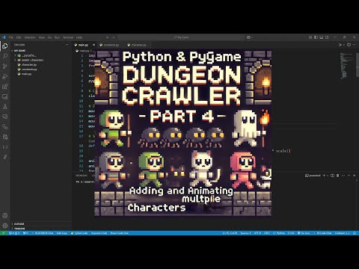Viewport: 359px width, 269px height.
Task: Open editor More Actions ellipsis
Action: pyautogui.click(x=355, y=45)
